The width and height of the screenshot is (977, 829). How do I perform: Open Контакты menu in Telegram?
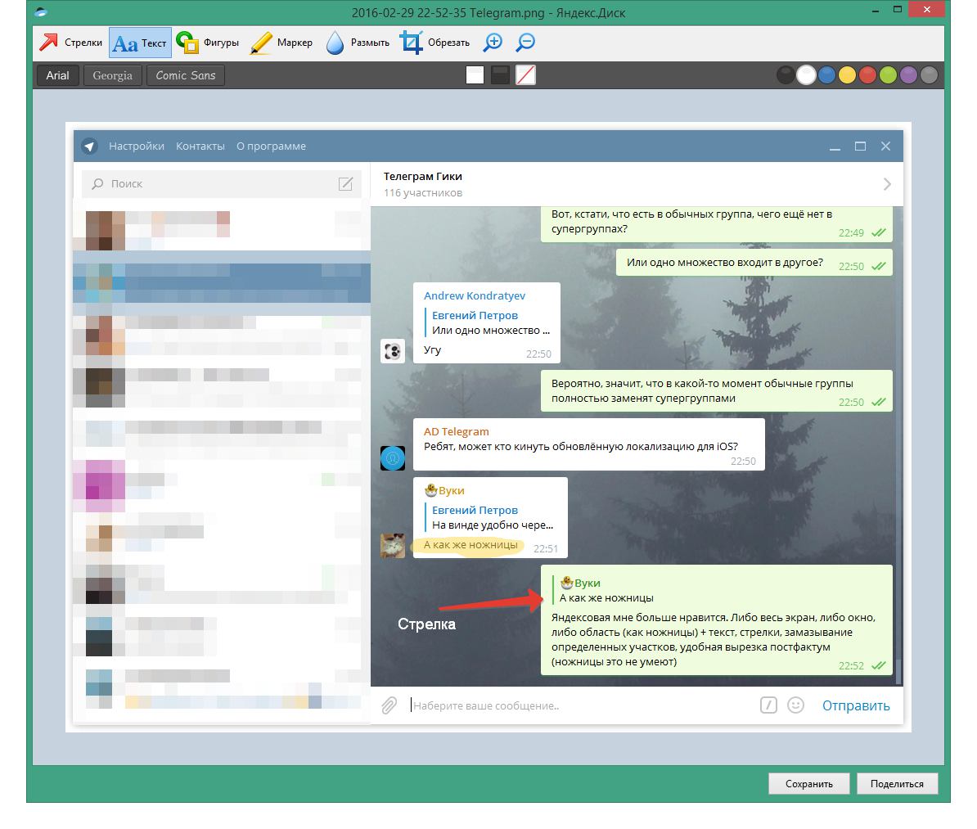pyautogui.click(x=200, y=146)
